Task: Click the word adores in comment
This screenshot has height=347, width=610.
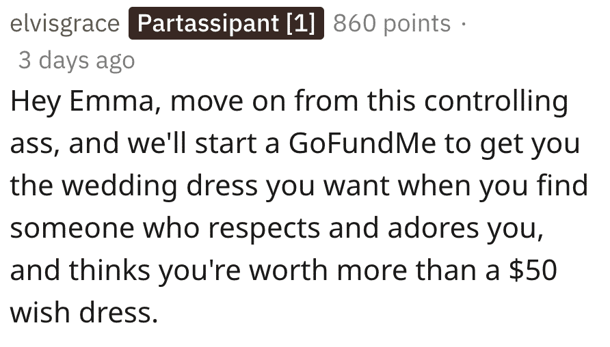Action: (x=433, y=227)
